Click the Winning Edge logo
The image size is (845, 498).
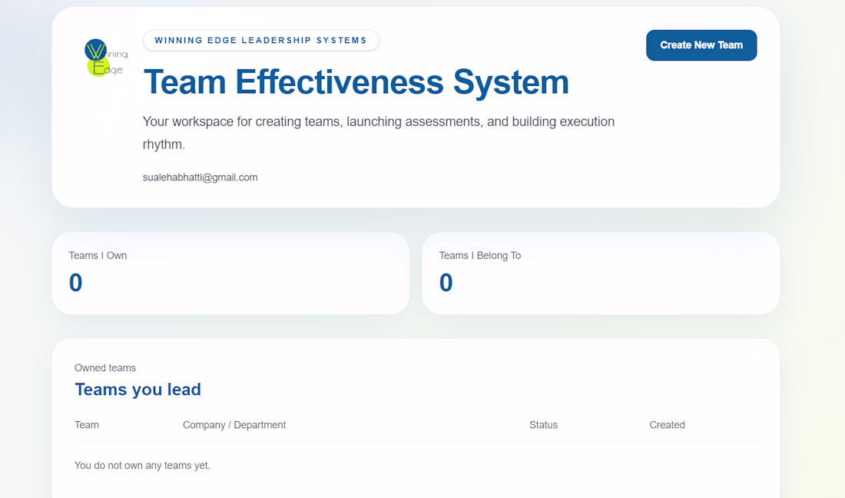[106, 58]
